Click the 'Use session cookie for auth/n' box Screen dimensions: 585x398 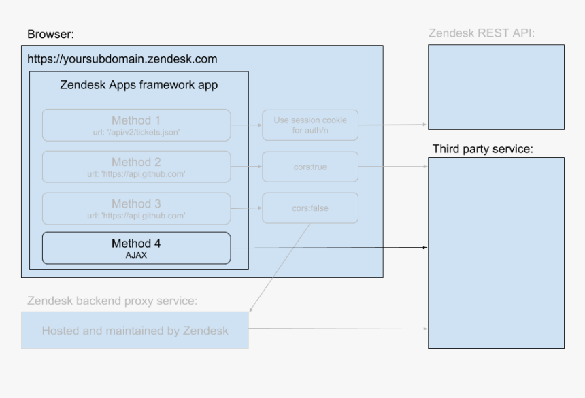click(x=310, y=125)
